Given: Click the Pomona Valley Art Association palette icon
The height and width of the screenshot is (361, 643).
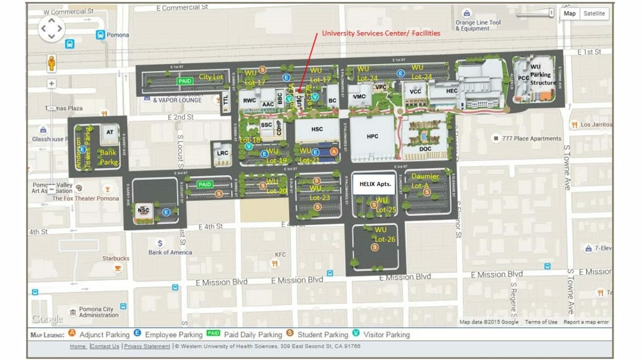Looking at the screenshot, I should tap(80, 188).
